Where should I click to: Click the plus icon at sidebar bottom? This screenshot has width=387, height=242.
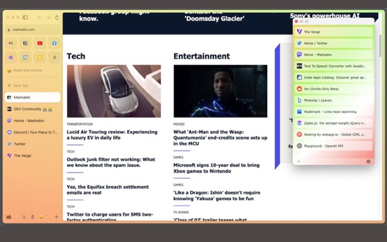click(x=56, y=217)
